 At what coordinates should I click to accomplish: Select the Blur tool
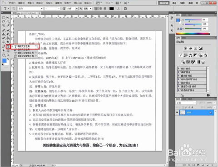click(4, 42)
